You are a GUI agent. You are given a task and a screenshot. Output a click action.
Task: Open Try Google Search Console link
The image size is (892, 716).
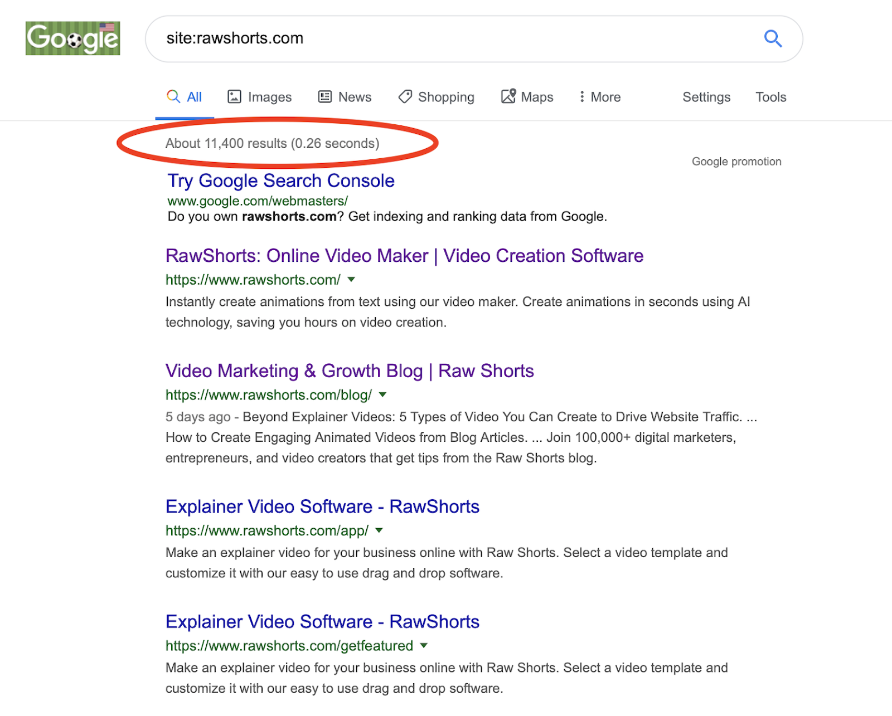pos(281,181)
